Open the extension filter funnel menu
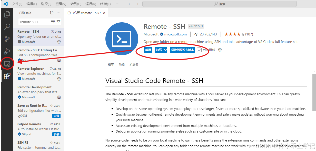The width and height of the screenshot is (316, 151). point(58,22)
